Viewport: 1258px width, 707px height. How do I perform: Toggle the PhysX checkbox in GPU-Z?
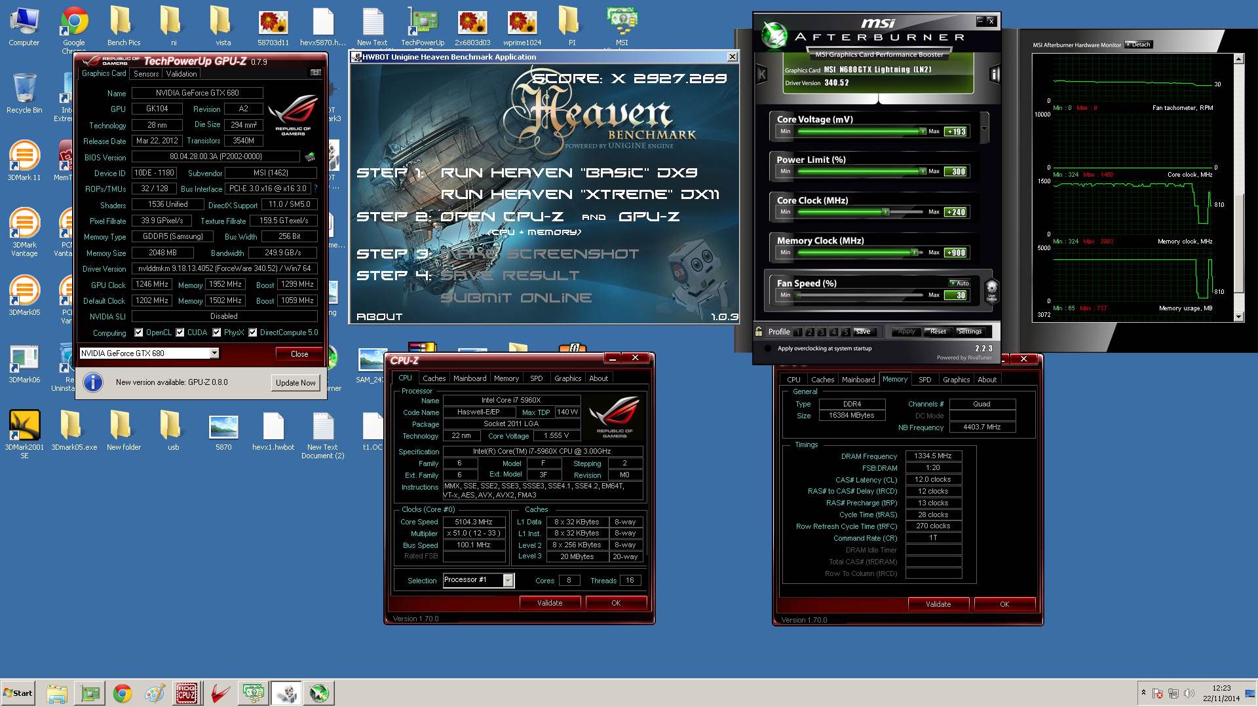(x=217, y=333)
